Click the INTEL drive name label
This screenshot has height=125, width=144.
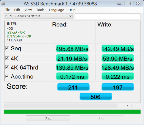(12, 24)
